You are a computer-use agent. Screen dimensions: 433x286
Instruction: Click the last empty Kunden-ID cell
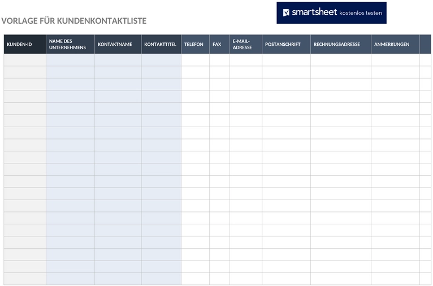tap(25, 279)
